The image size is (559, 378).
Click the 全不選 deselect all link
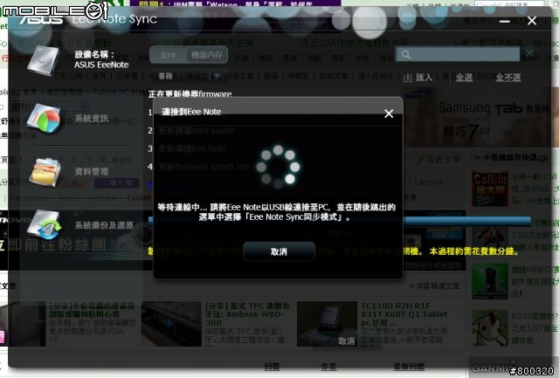click(508, 78)
